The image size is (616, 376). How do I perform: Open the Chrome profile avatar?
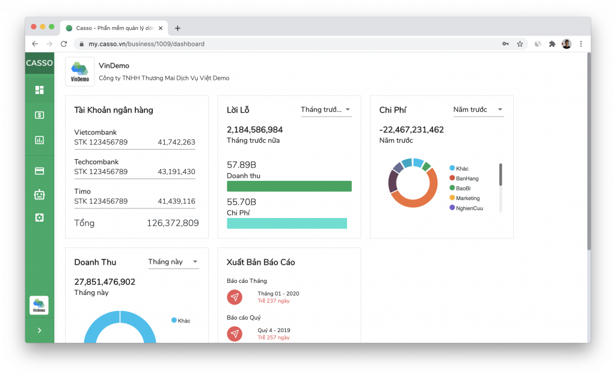click(567, 44)
